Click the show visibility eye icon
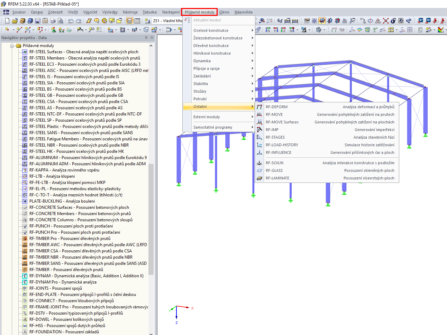447x335 pixels. (x=262, y=21)
